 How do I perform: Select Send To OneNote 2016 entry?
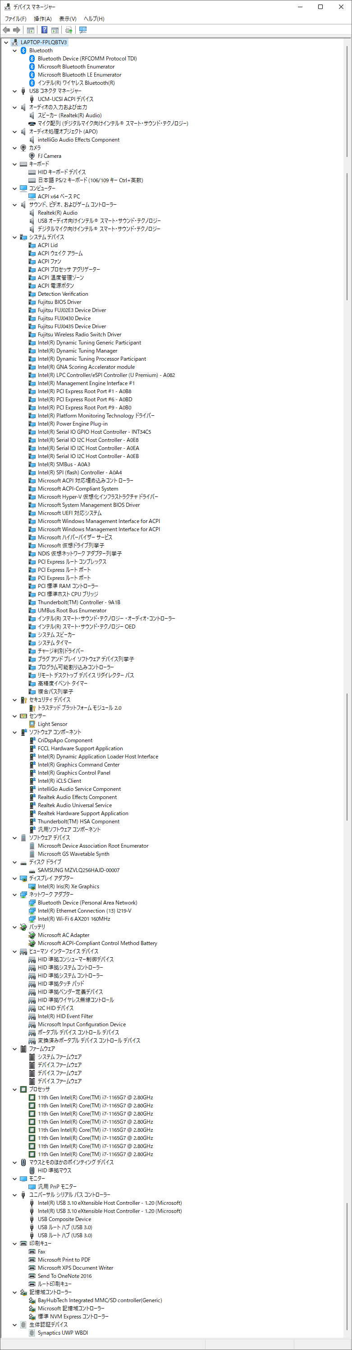tap(64, 1276)
